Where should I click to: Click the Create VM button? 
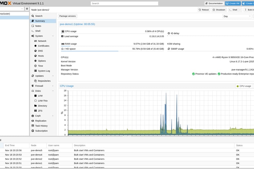coord(233,3)
